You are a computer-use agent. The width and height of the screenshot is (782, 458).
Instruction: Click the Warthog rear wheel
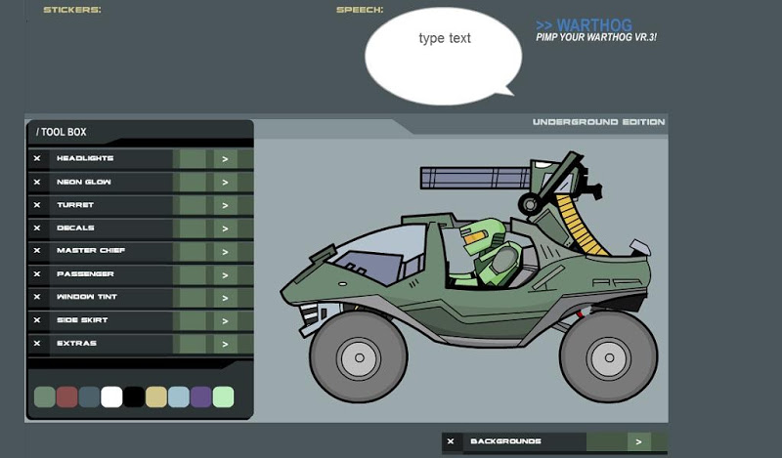pos(609,357)
